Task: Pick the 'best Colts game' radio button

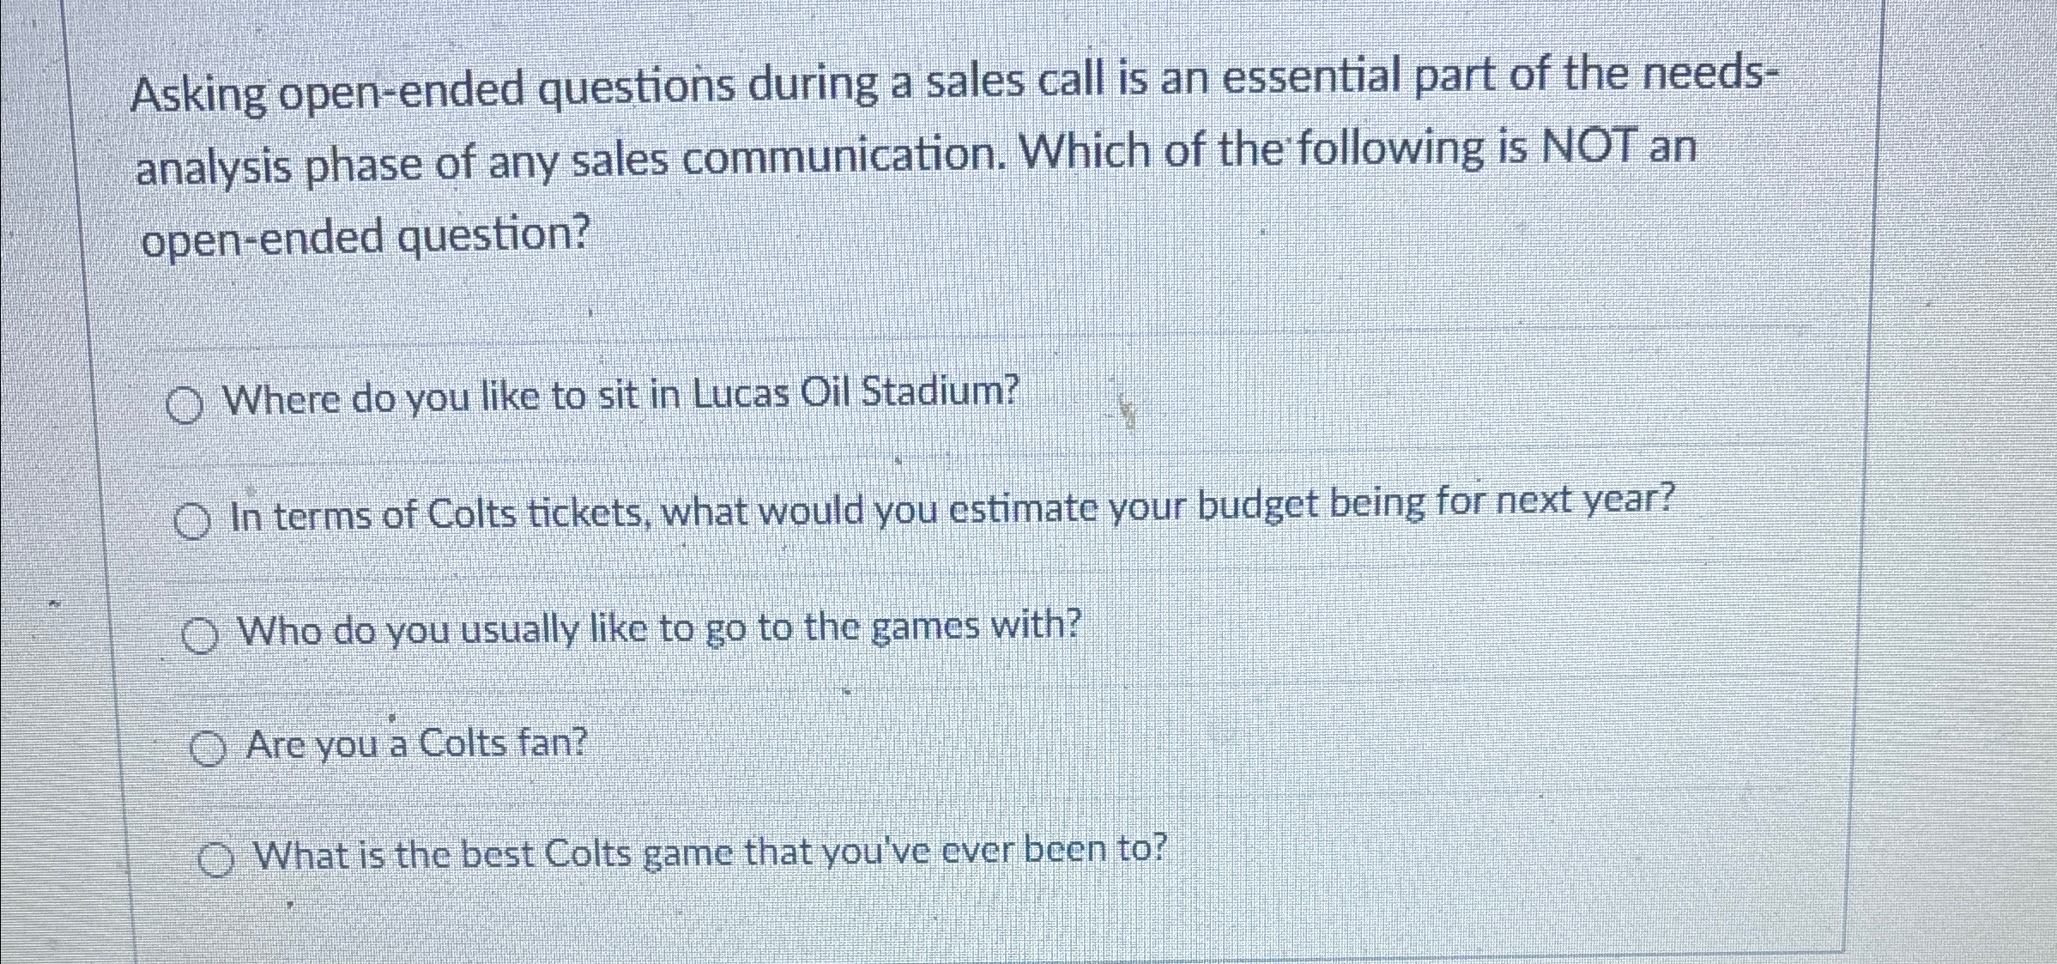Action: 215,859
